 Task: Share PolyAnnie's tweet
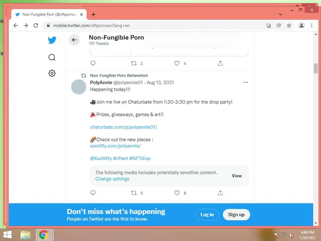tap(220, 193)
